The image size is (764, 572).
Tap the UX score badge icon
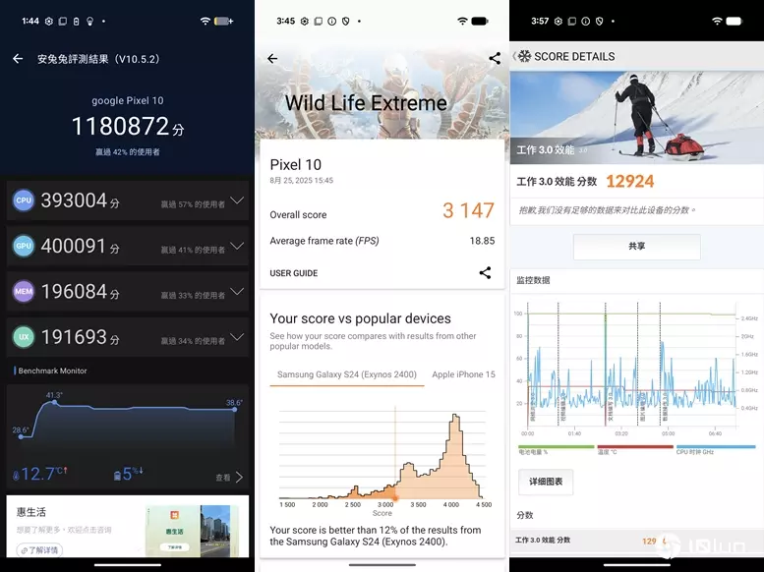[x=24, y=337]
